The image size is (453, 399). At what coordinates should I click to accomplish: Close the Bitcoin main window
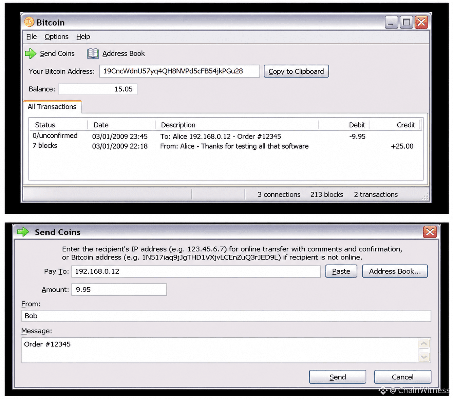(421, 23)
